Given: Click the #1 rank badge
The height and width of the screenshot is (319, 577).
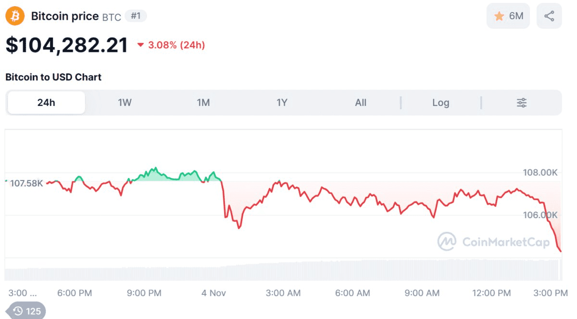Looking at the screenshot, I should coord(136,16).
